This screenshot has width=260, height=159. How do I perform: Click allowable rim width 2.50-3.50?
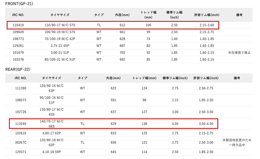click(x=206, y=112)
